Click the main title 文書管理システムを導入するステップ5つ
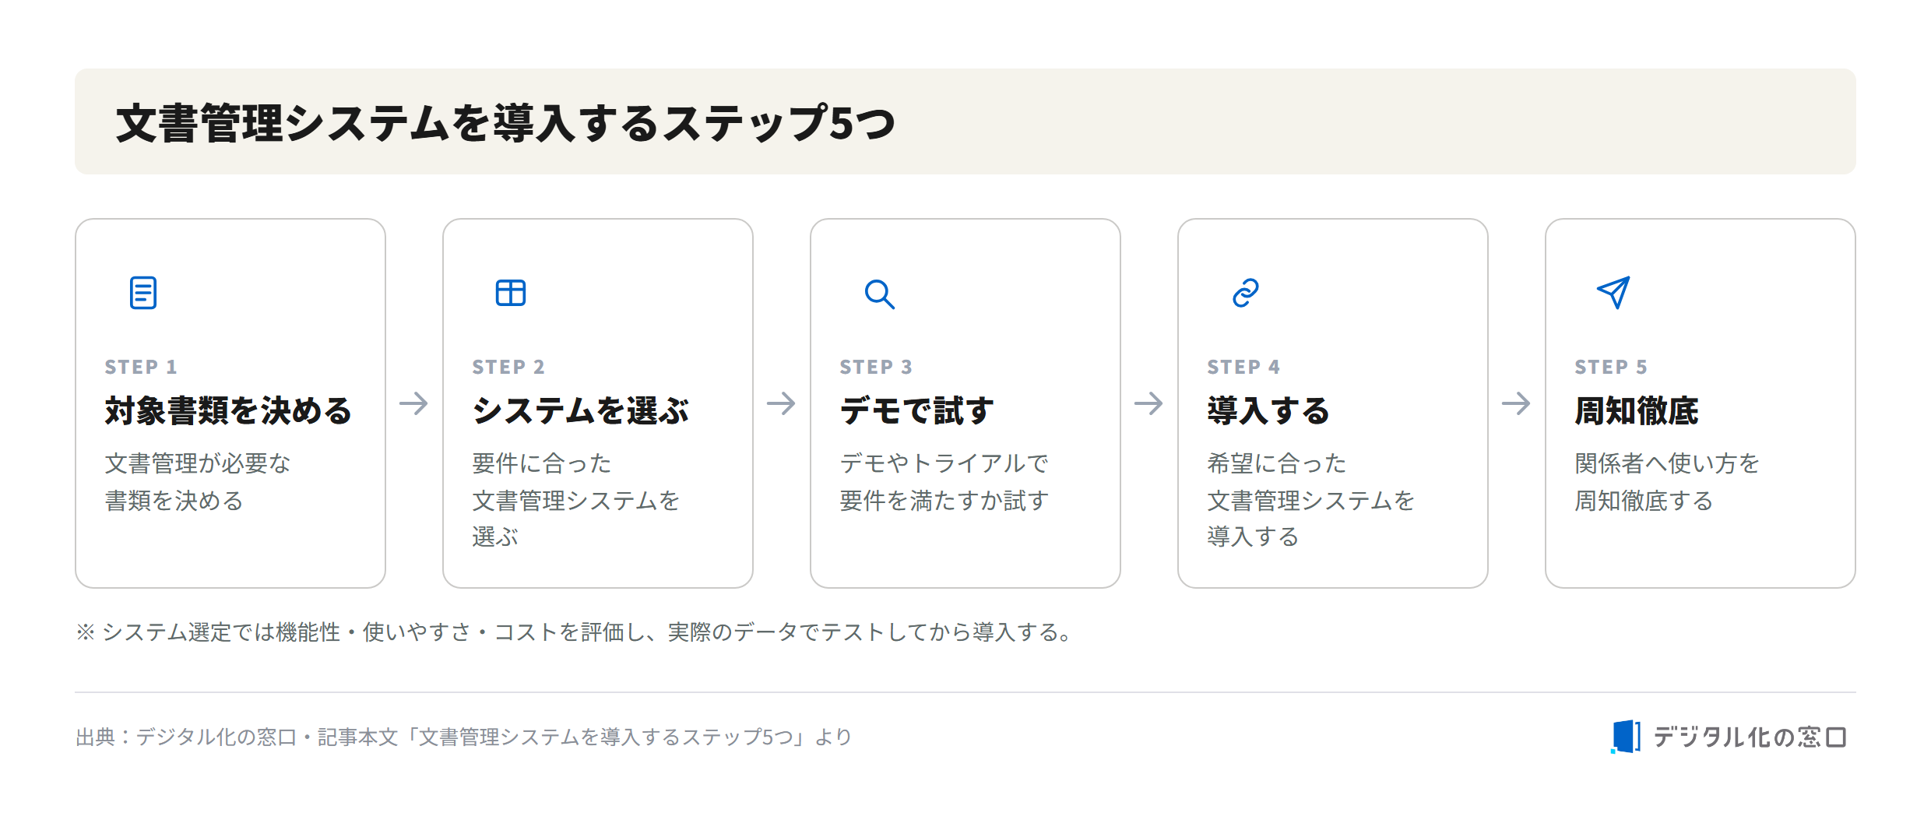1931x827 pixels. click(x=506, y=123)
